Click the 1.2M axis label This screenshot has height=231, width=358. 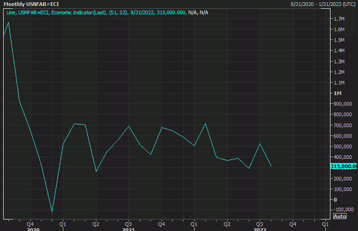(339, 72)
